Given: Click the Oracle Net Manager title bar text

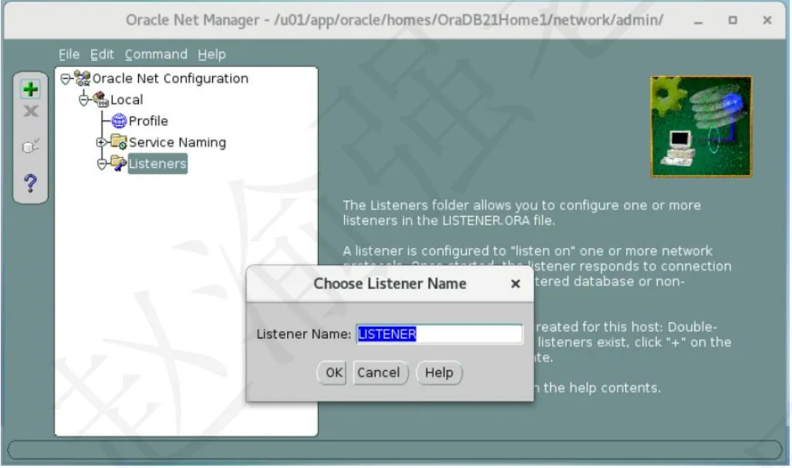Looking at the screenshot, I should click(394, 20).
